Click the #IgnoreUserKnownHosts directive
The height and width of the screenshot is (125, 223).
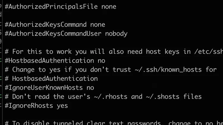[44, 88]
